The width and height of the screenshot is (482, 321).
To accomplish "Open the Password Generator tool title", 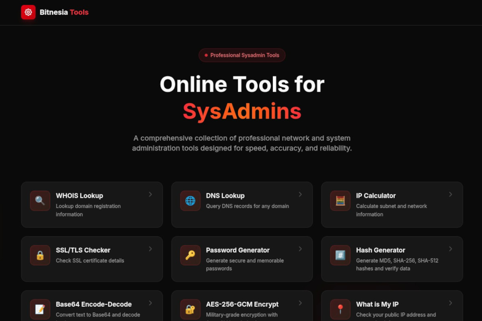I will (x=238, y=250).
